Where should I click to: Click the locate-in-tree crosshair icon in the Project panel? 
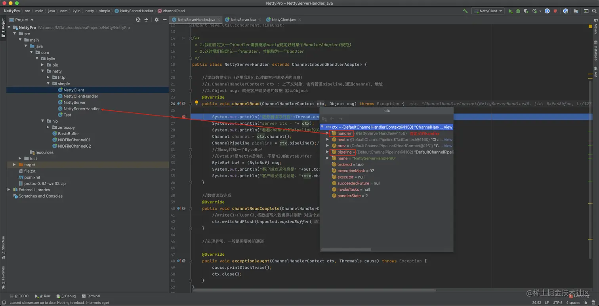(x=138, y=20)
